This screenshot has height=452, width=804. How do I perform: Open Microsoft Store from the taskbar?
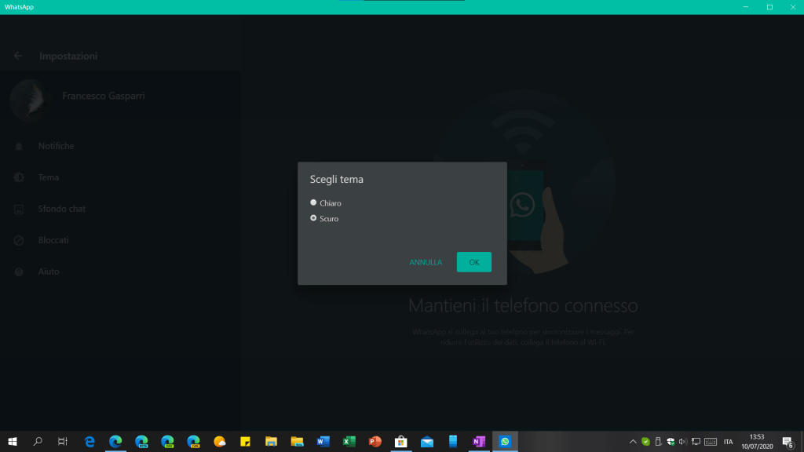[400, 442]
